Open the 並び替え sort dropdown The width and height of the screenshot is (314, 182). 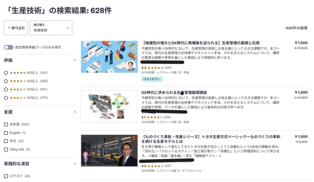[x=51, y=28]
